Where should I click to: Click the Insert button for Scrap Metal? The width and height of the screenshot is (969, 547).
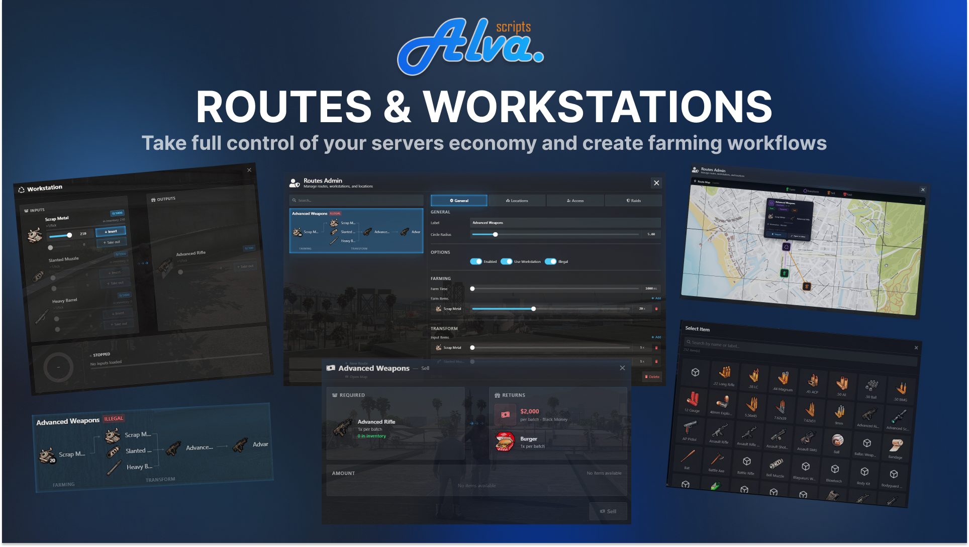point(111,232)
